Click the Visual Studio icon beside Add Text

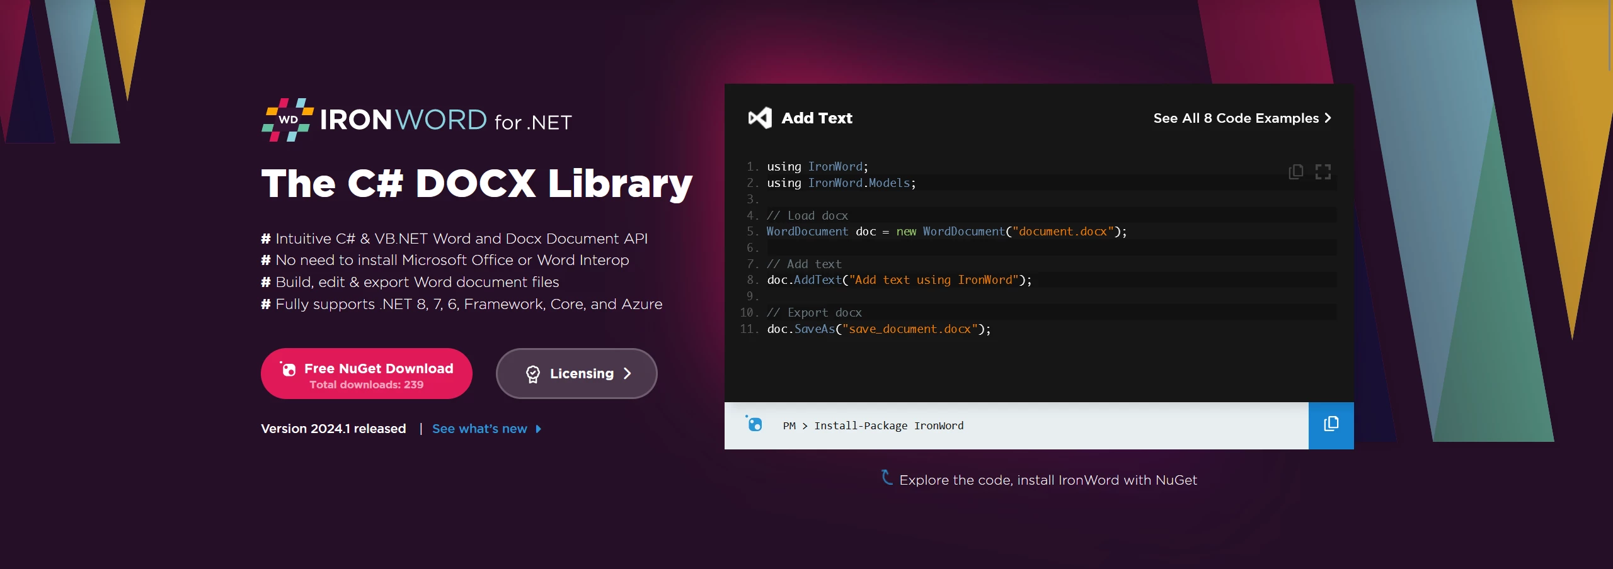pos(760,118)
